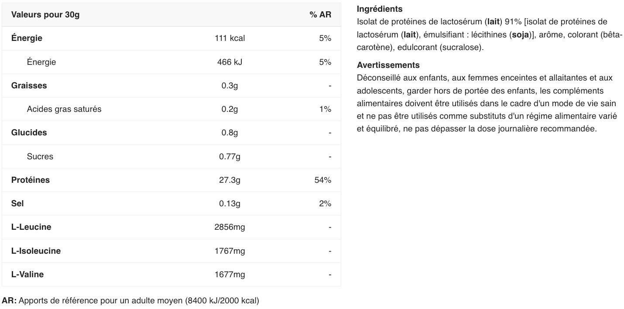
Task: Click the "Valeurs pour 30g" table header
Action: coord(45,15)
